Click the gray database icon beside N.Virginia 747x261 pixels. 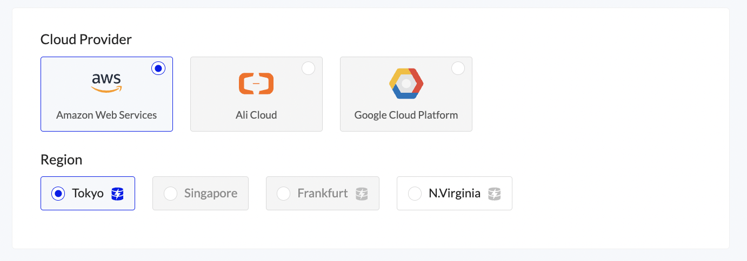point(495,194)
